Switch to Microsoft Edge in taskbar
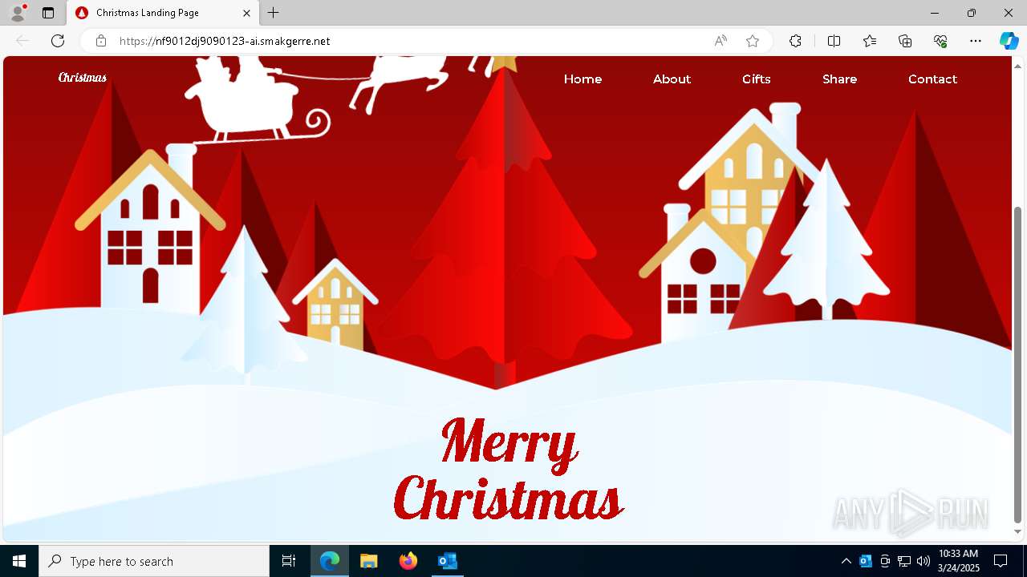Viewport: 1027px width, 577px height. click(330, 561)
